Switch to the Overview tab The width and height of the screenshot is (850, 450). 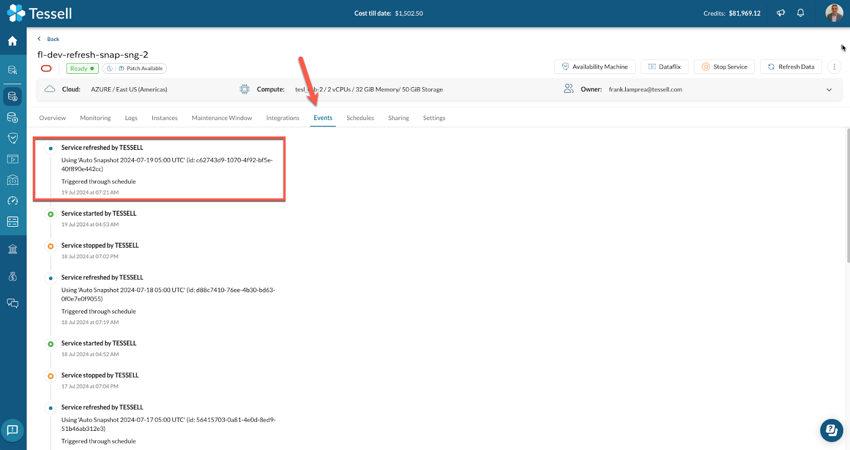click(x=53, y=118)
